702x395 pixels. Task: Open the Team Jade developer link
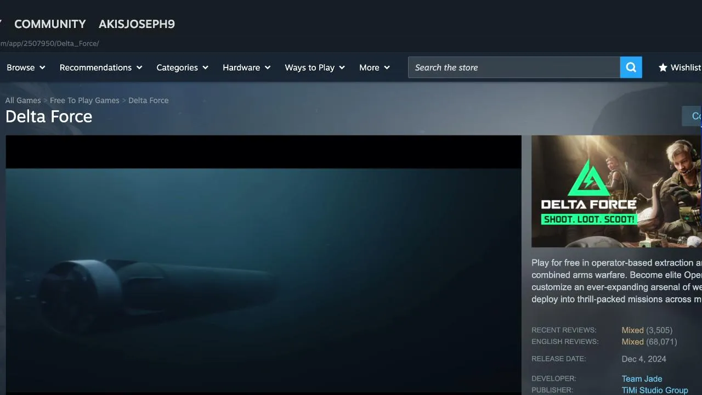(x=642, y=379)
